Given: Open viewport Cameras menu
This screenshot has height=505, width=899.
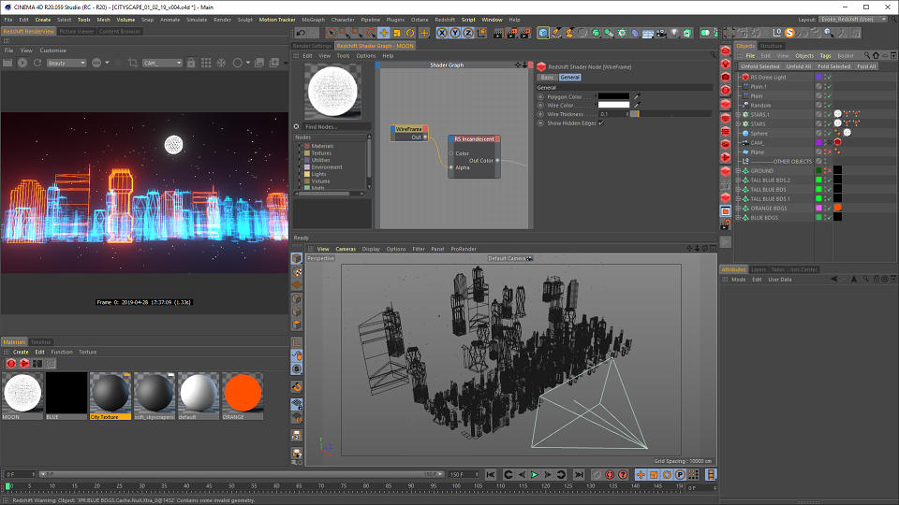Looking at the screenshot, I should pyautogui.click(x=346, y=249).
